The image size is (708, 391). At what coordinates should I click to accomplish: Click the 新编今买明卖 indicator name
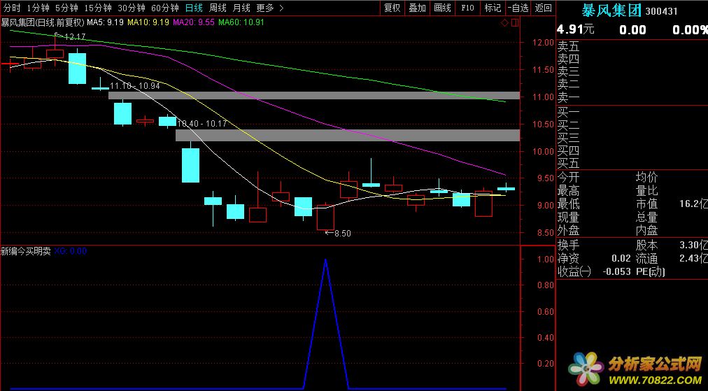(x=26, y=251)
